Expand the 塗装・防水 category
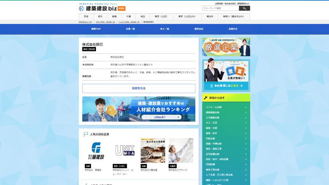Image resolution: width=329 pixels, height=185 pixels. point(246,133)
